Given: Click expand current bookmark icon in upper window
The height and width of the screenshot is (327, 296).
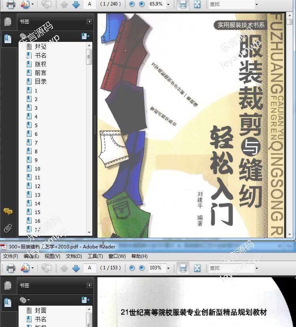Looking at the screenshot, I should pos(85,36).
